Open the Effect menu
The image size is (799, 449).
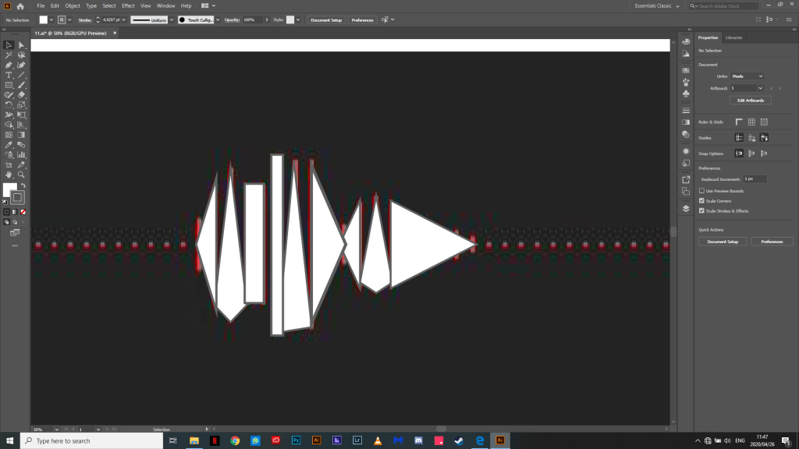pos(128,5)
